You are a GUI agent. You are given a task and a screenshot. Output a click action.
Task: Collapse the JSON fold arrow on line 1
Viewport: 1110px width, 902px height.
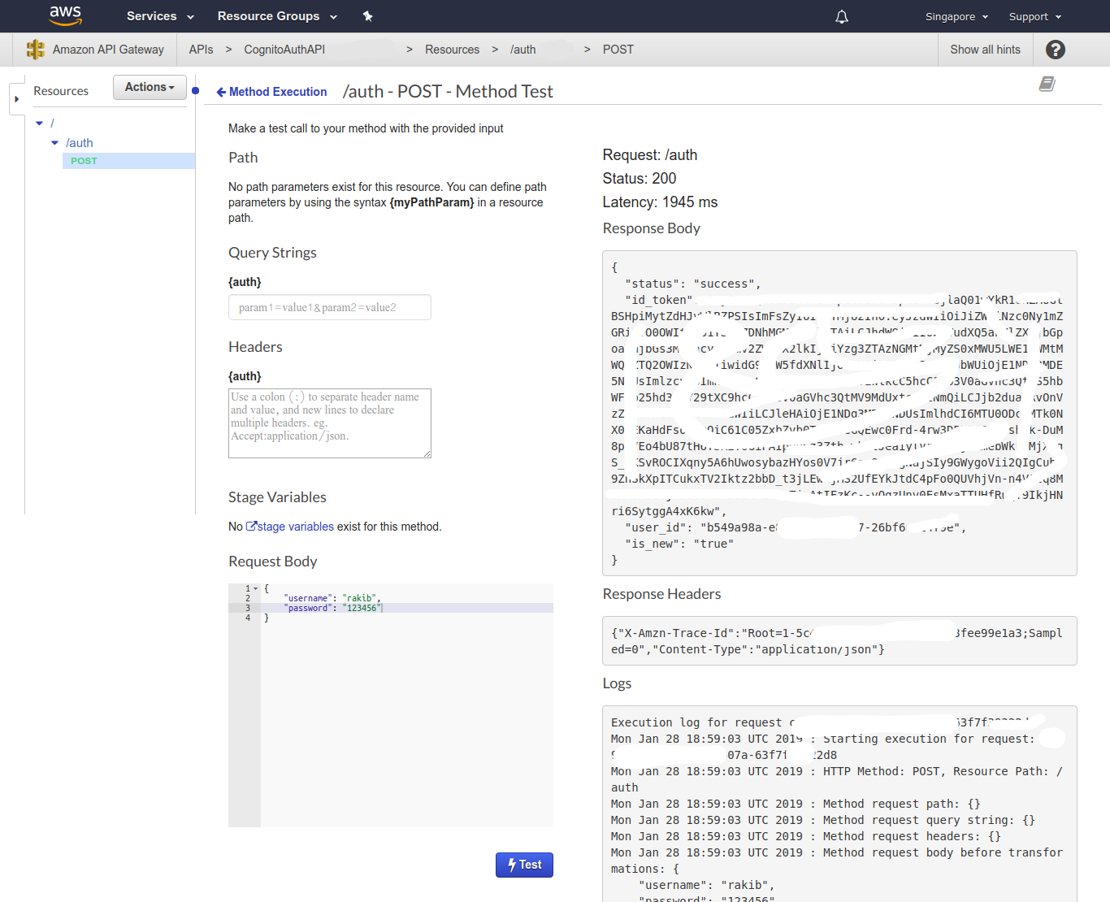click(255, 588)
